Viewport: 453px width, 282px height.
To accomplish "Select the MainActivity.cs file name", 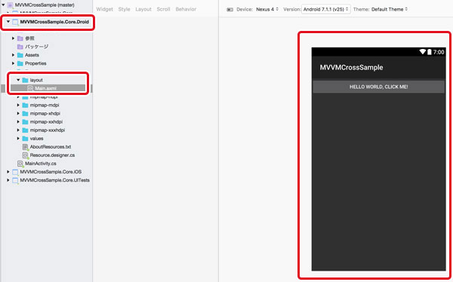I will coord(41,164).
